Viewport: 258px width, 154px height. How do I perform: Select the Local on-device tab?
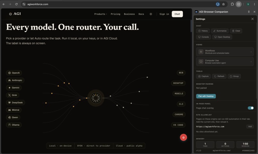(60, 146)
